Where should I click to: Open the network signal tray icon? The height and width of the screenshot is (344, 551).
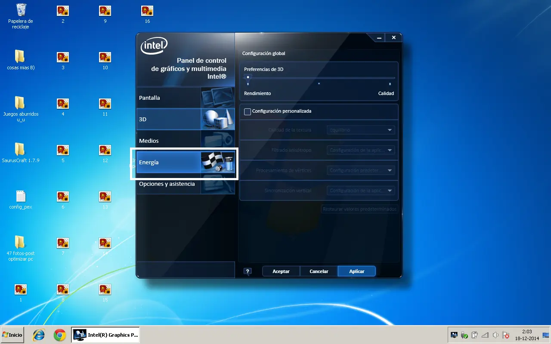485,335
